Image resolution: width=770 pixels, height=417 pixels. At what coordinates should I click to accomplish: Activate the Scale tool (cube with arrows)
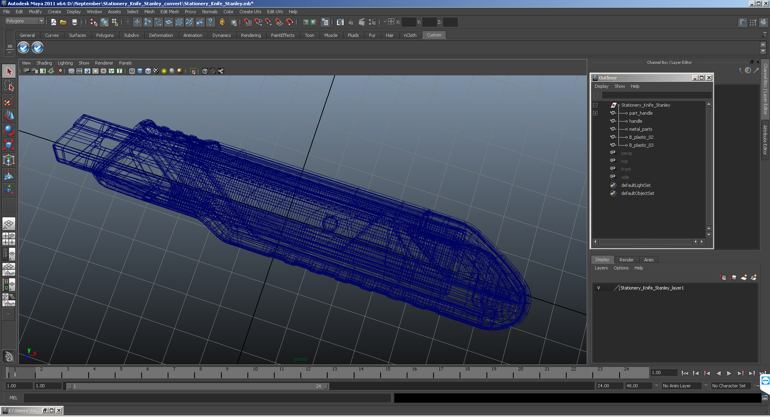[9, 146]
